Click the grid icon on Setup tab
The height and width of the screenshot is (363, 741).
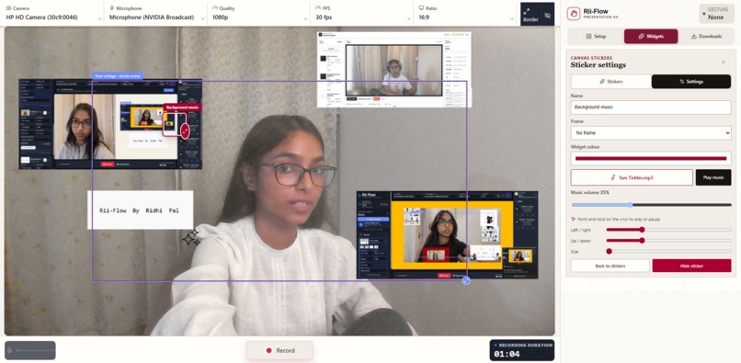588,37
